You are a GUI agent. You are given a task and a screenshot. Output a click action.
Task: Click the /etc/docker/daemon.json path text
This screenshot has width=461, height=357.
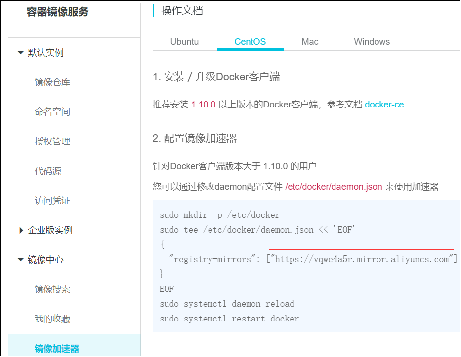pyautogui.click(x=334, y=187)
